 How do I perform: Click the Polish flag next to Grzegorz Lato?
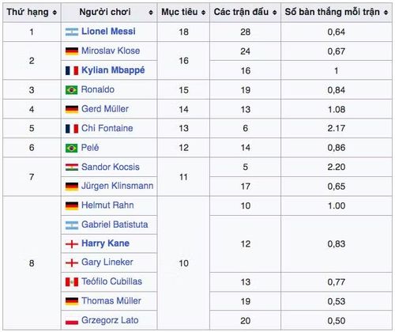(72, 321)
